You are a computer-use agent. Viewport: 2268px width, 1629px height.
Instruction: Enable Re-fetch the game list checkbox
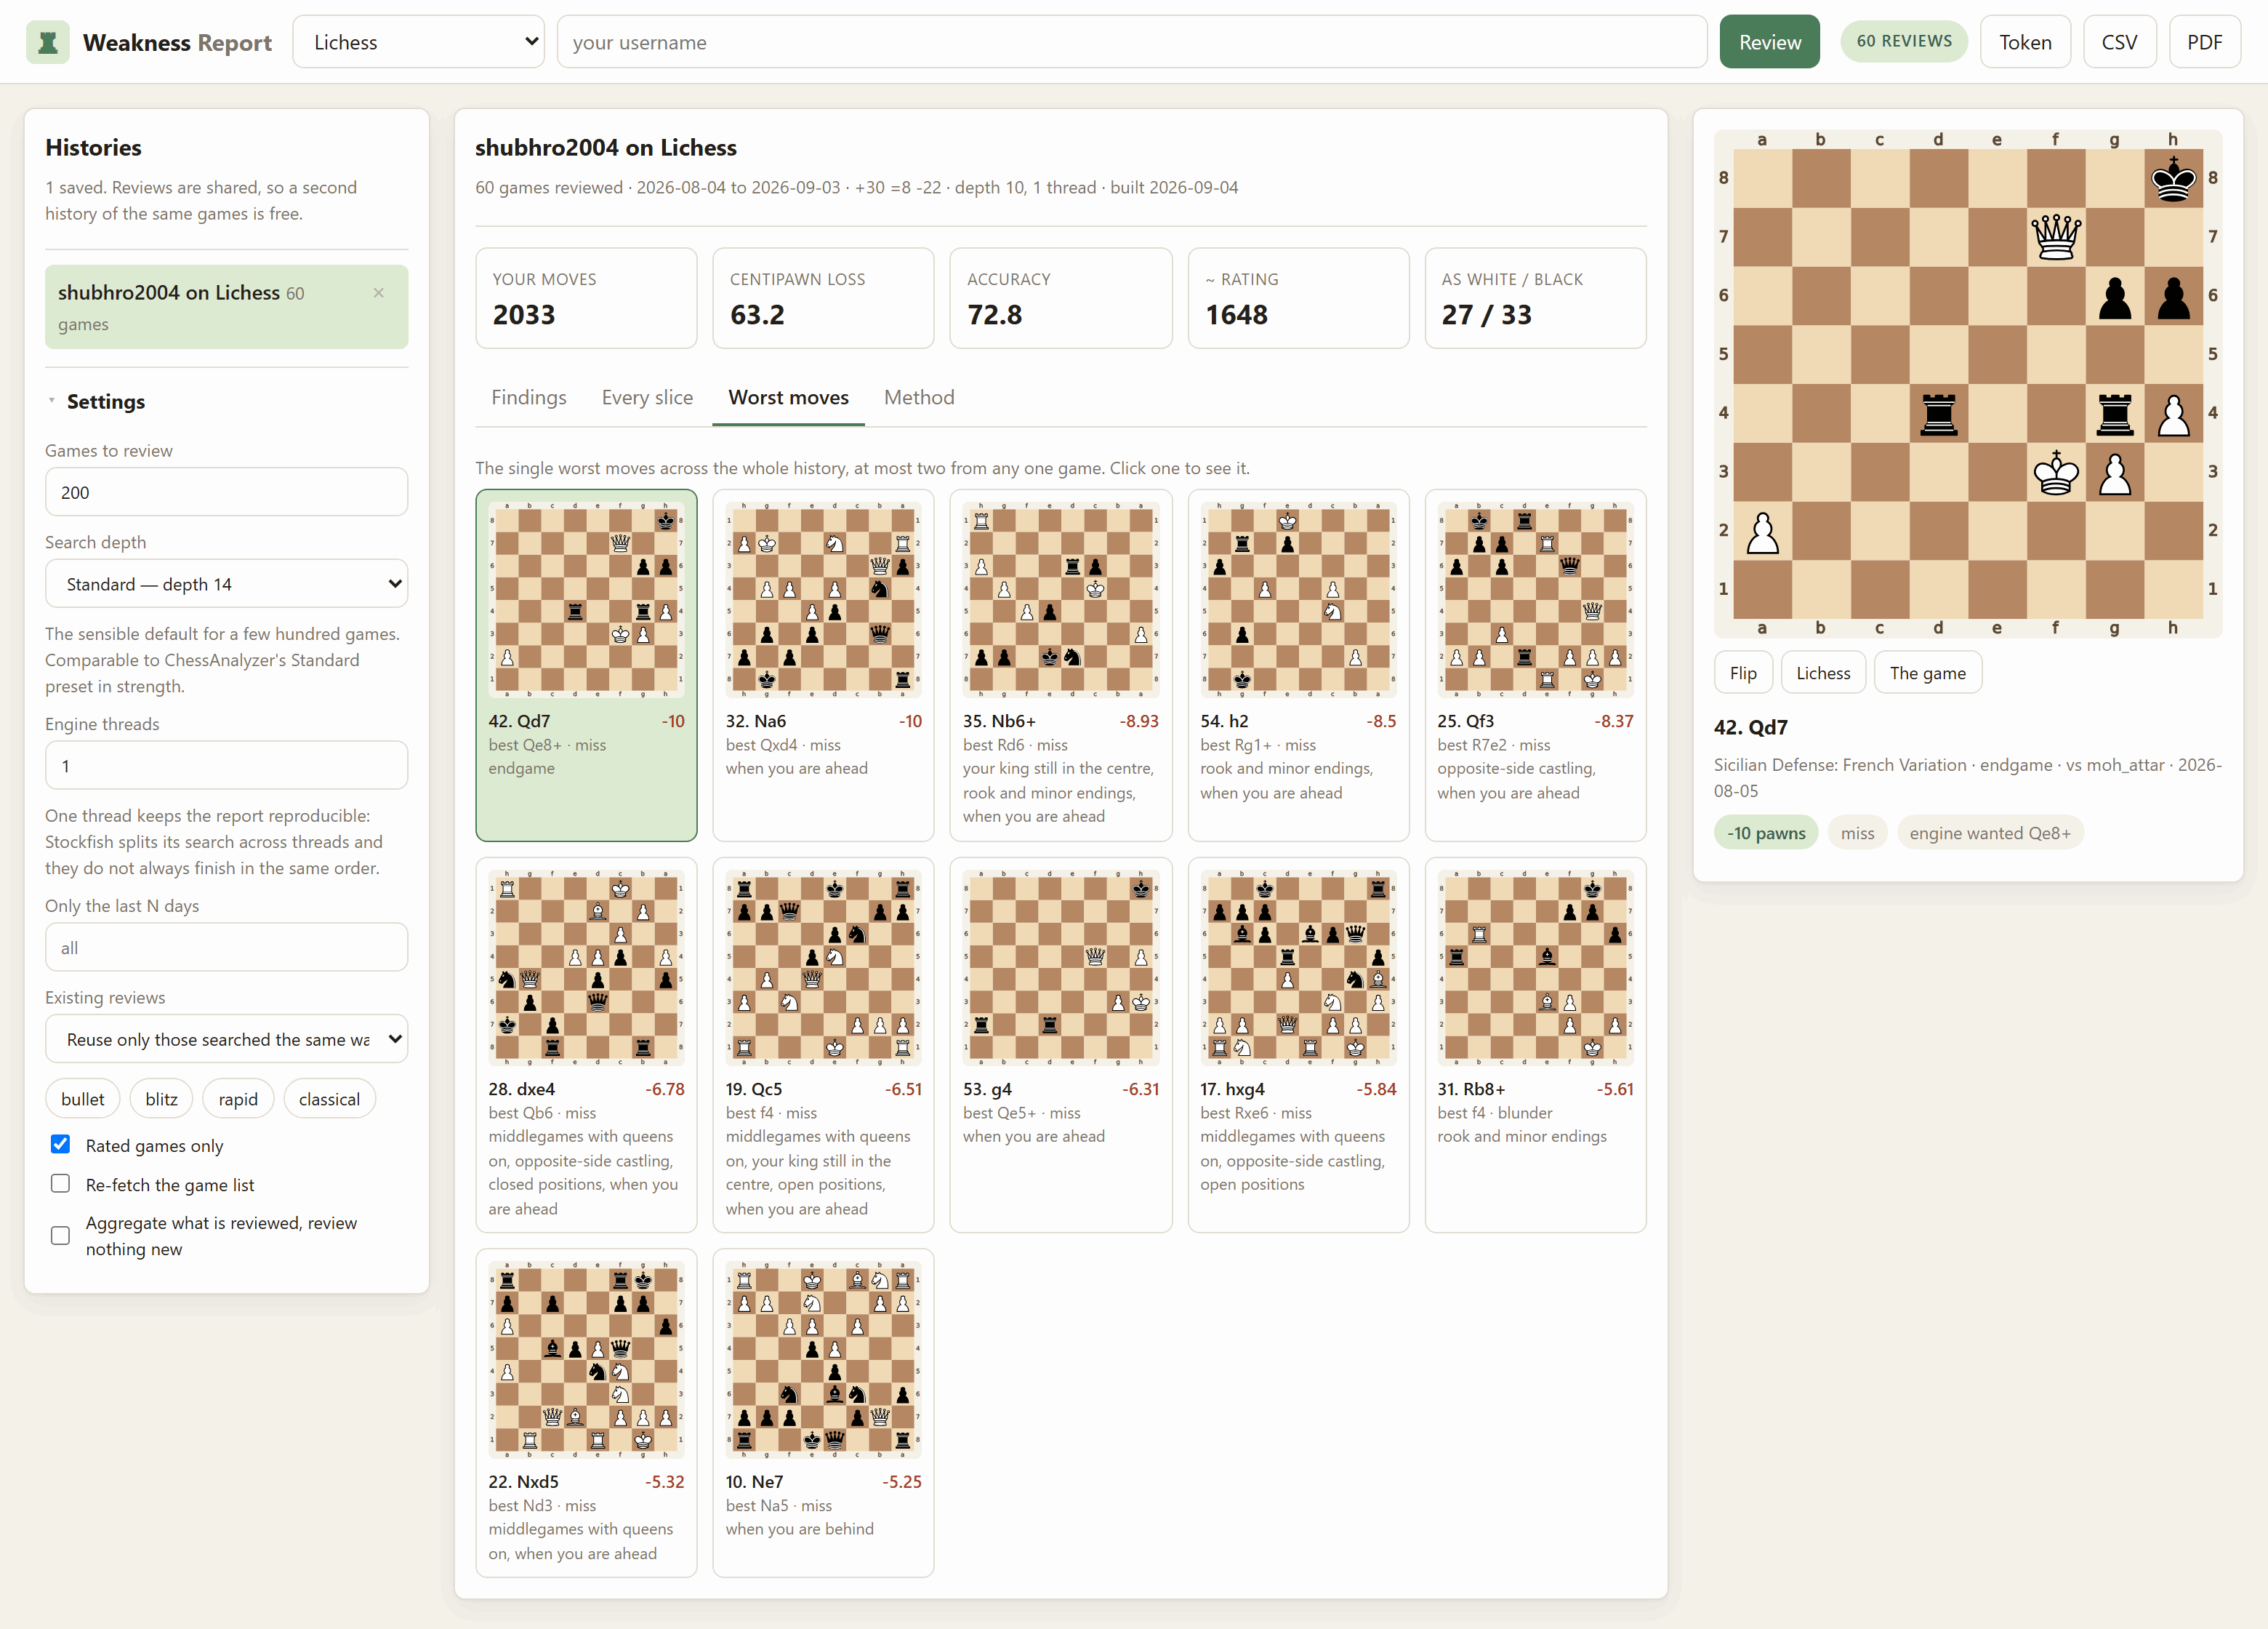61,1184
